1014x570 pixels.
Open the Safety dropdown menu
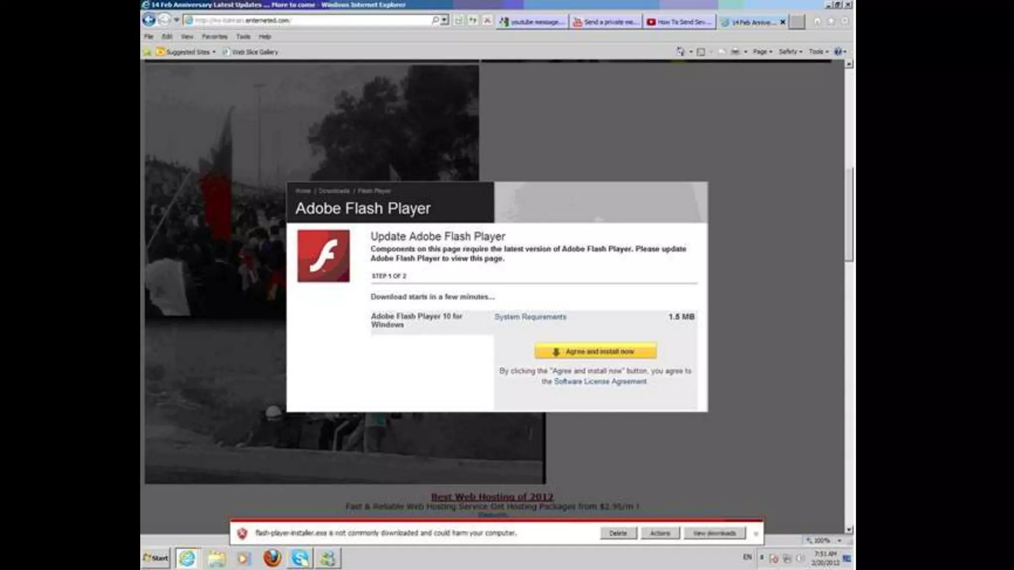790,51
